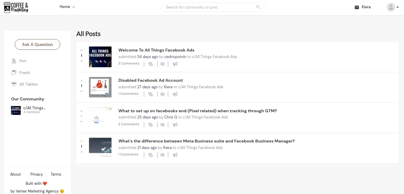
Task: Click the Home menu label
Action: [65, 7]
